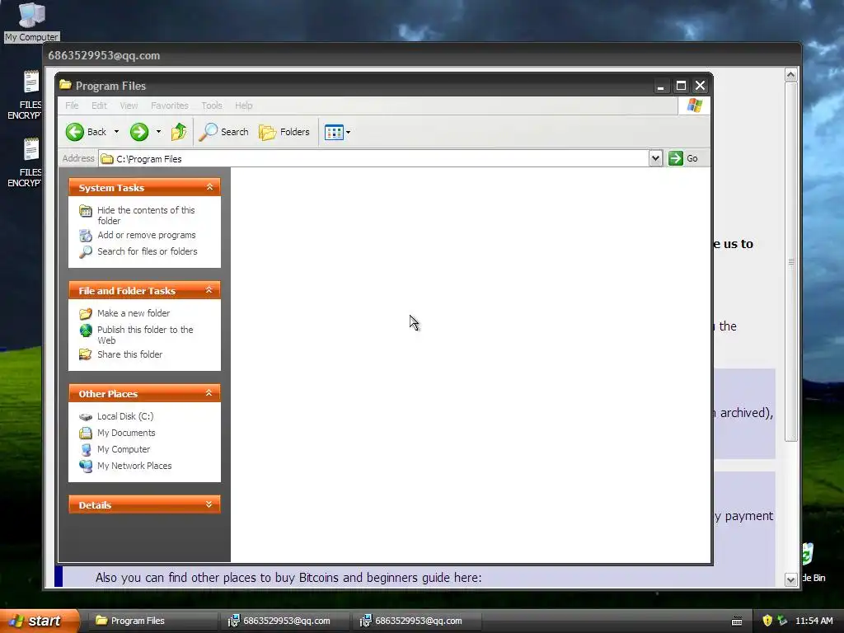
Task: Click the Make a new folder icon
Action: [x=86, y=313]
